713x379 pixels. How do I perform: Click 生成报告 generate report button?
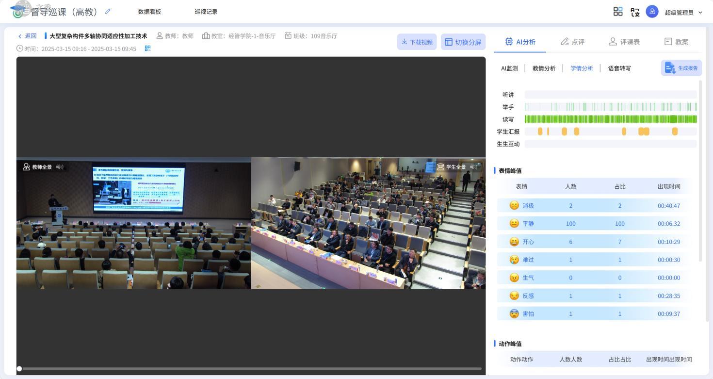[x=681, y=68]
